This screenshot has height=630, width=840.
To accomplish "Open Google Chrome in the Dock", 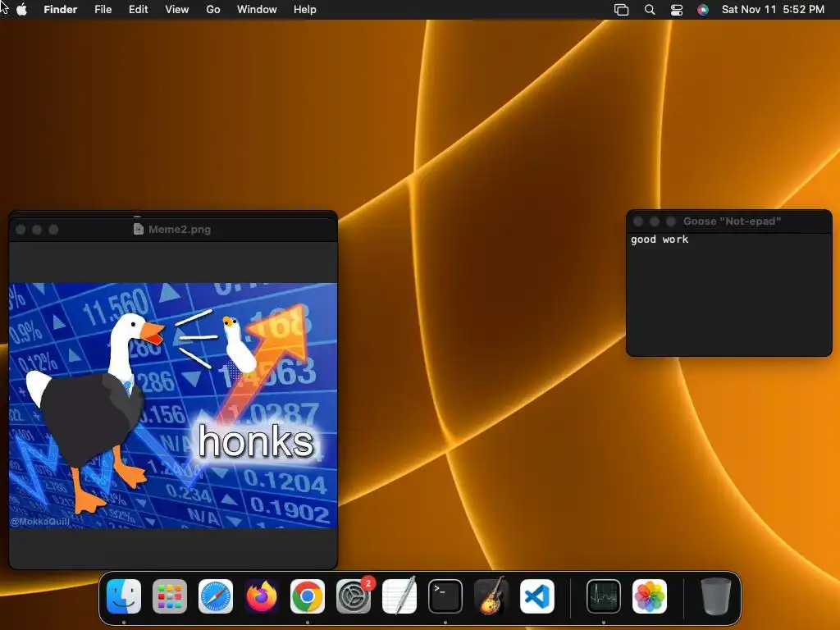I will [x=308, y=596].
